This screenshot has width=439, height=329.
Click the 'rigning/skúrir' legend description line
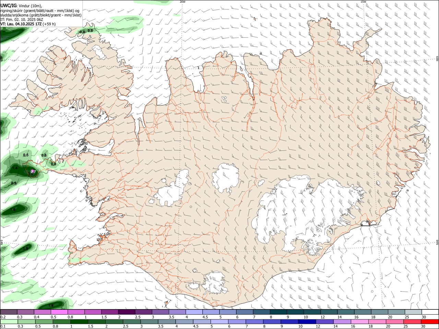pyautogui.click(x=40, y=11)
